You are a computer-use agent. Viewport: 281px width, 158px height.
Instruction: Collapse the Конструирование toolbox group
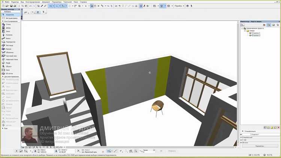pos(3,21)
